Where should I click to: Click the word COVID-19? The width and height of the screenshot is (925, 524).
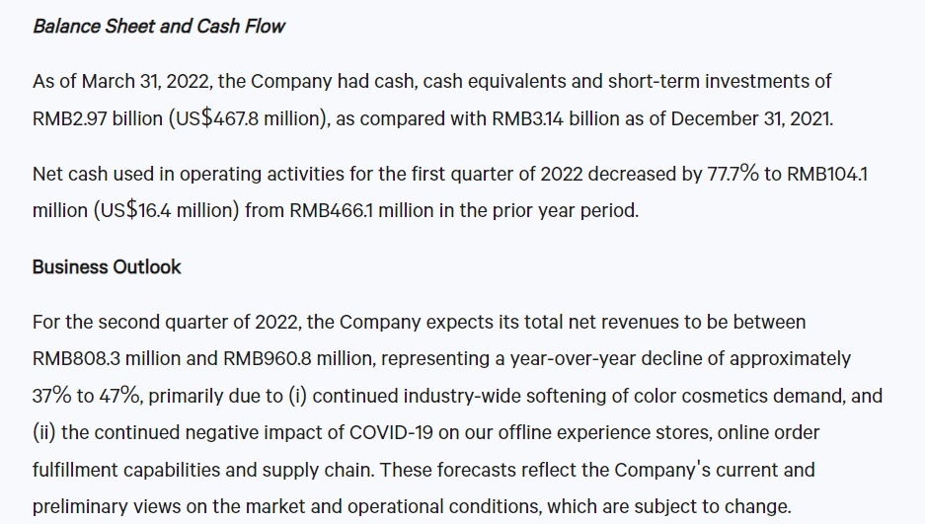point(391,432)
